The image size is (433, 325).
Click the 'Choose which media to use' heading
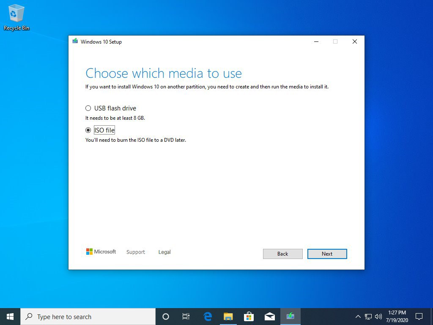(x=164, y=73)
